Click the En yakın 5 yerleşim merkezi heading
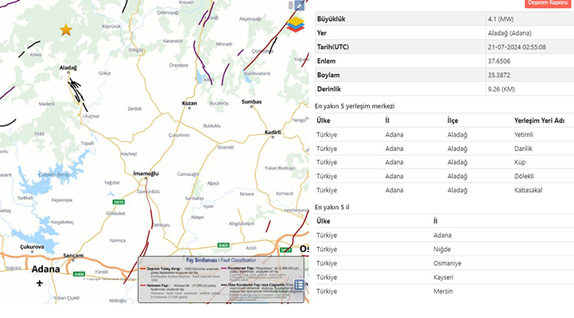Screen dimensions: 574x318 (355, 106)
